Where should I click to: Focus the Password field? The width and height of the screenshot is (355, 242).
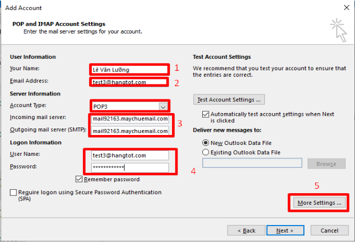pos(130,167)
